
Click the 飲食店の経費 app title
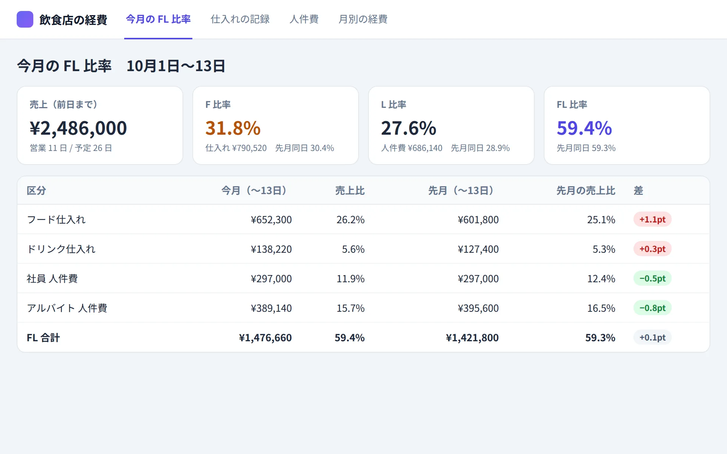pyautogui.click(x=73, y=20)
